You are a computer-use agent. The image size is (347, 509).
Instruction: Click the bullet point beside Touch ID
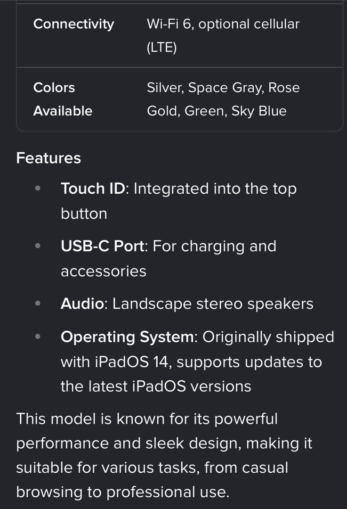tap(38, 189)
